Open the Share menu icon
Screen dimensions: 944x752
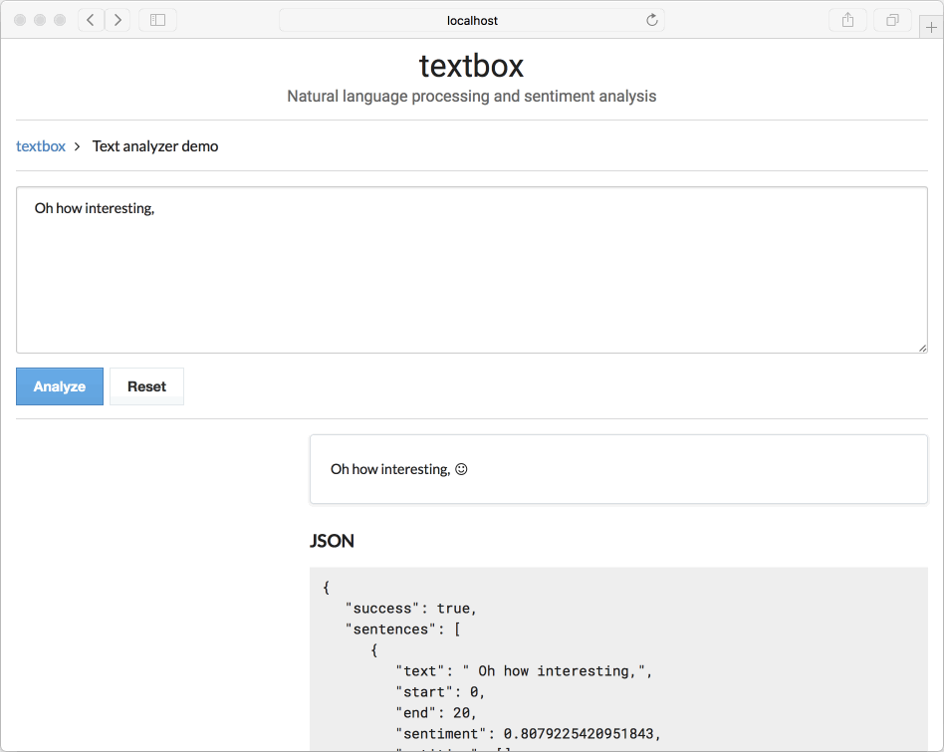point(846,19)
